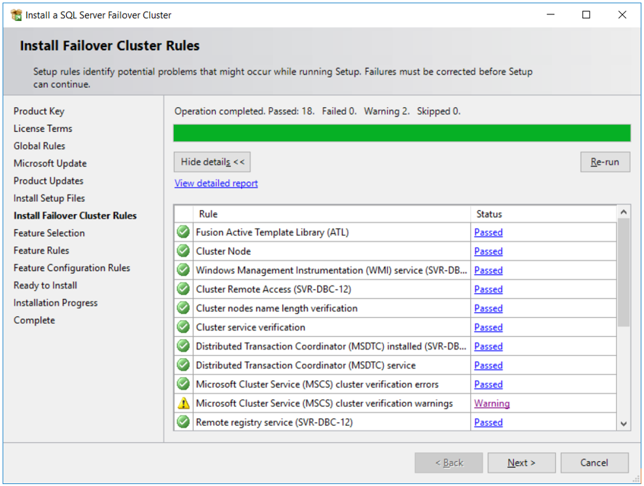Screen dimensions: 644x486
Task: Open Passed status for Cluster Node
Action: 488,251
